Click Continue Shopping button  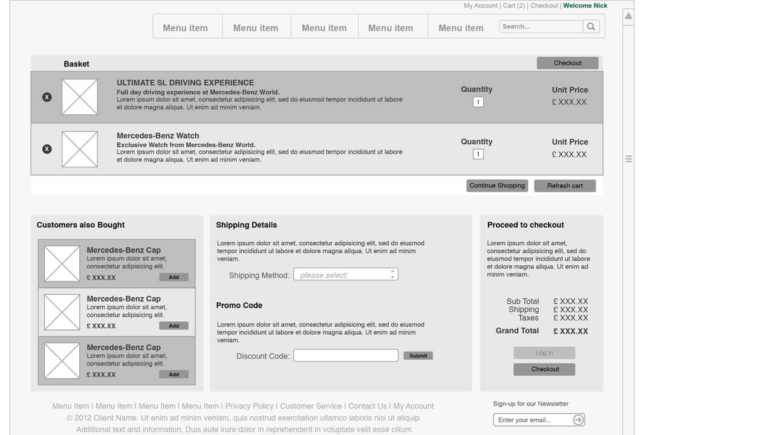click(497, 185)
